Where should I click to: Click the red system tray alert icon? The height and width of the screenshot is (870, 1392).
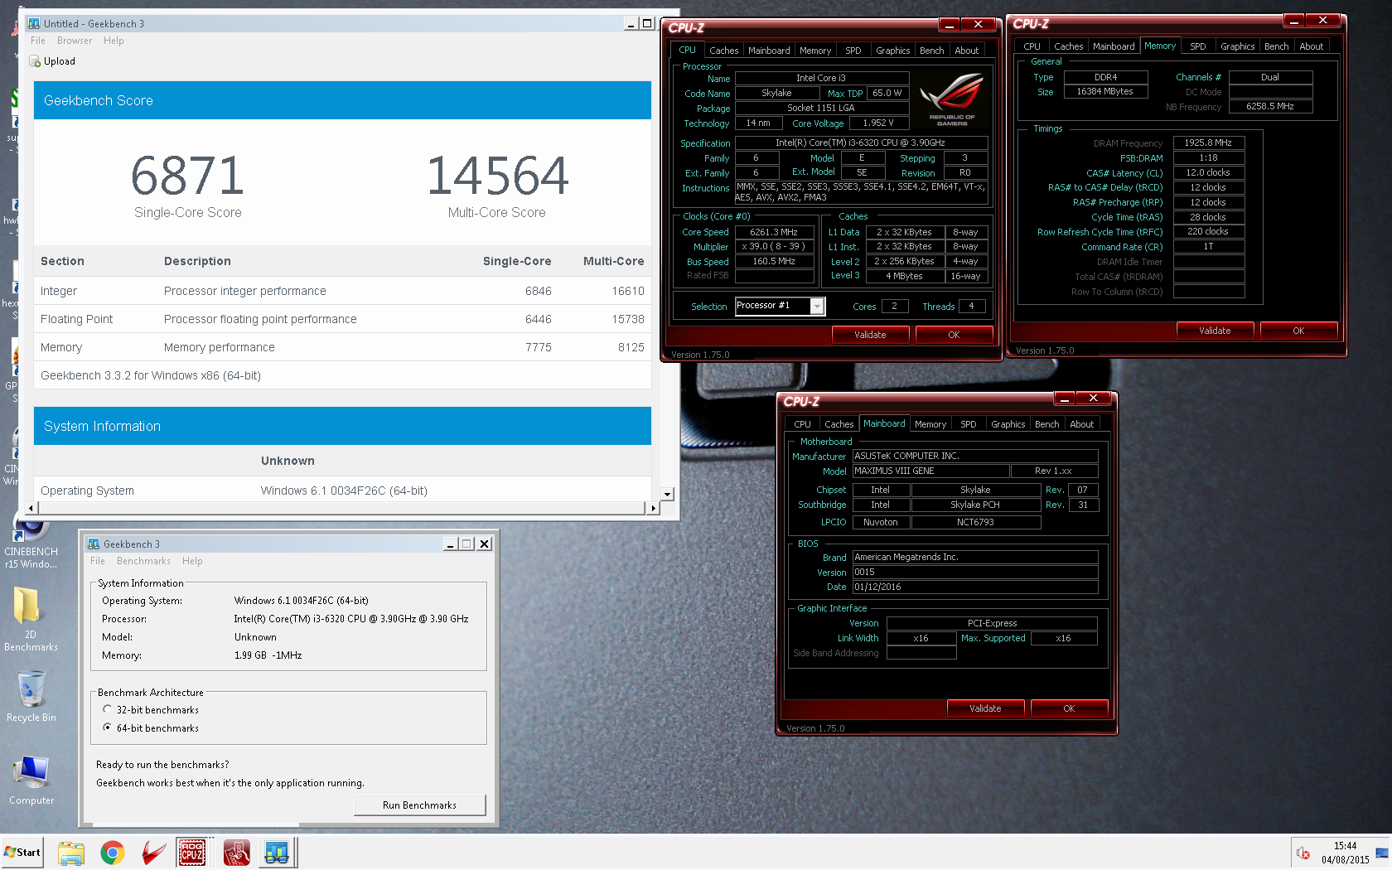[1303, 853]
